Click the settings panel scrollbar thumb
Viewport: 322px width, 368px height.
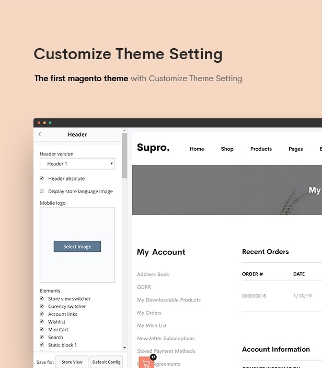click(x=124, y=156)
